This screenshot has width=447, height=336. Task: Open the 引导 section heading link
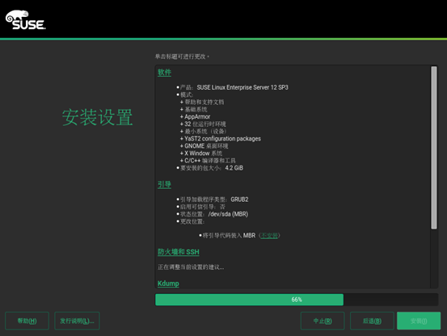pyautogui.click(x=164, y=184)
